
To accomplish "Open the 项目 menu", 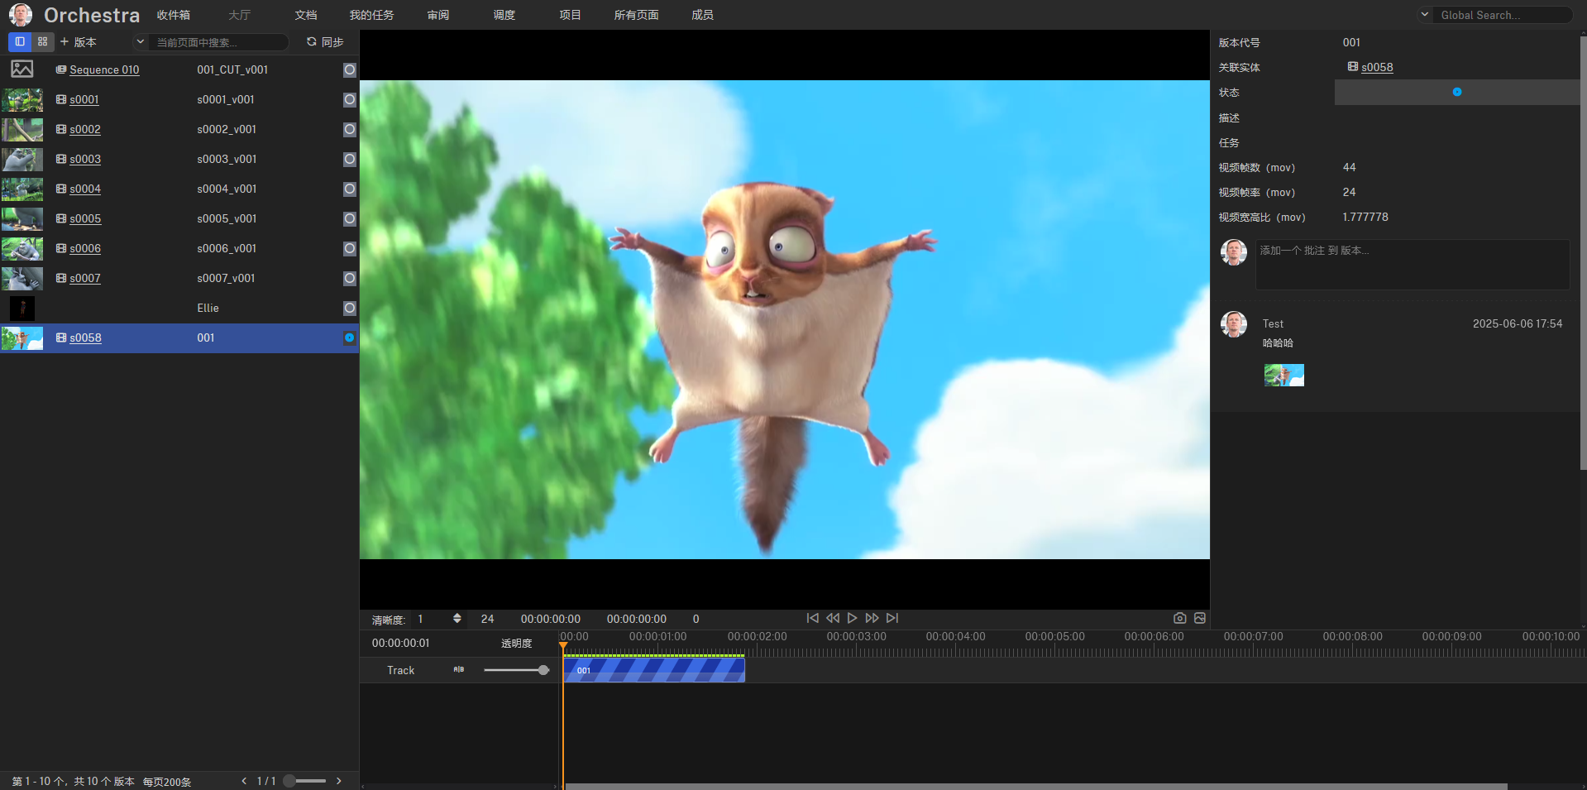I will 570,15.
